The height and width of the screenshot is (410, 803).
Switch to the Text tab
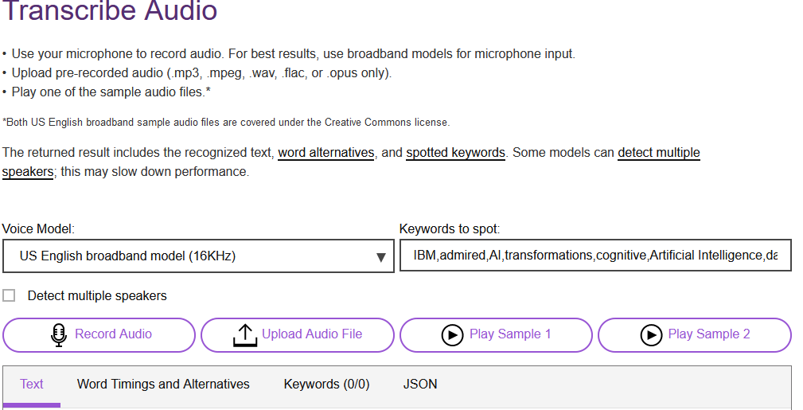[x=32, y=385]
